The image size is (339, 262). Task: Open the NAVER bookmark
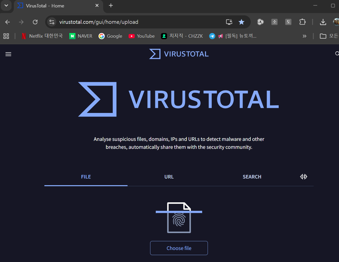click(81, 36)
